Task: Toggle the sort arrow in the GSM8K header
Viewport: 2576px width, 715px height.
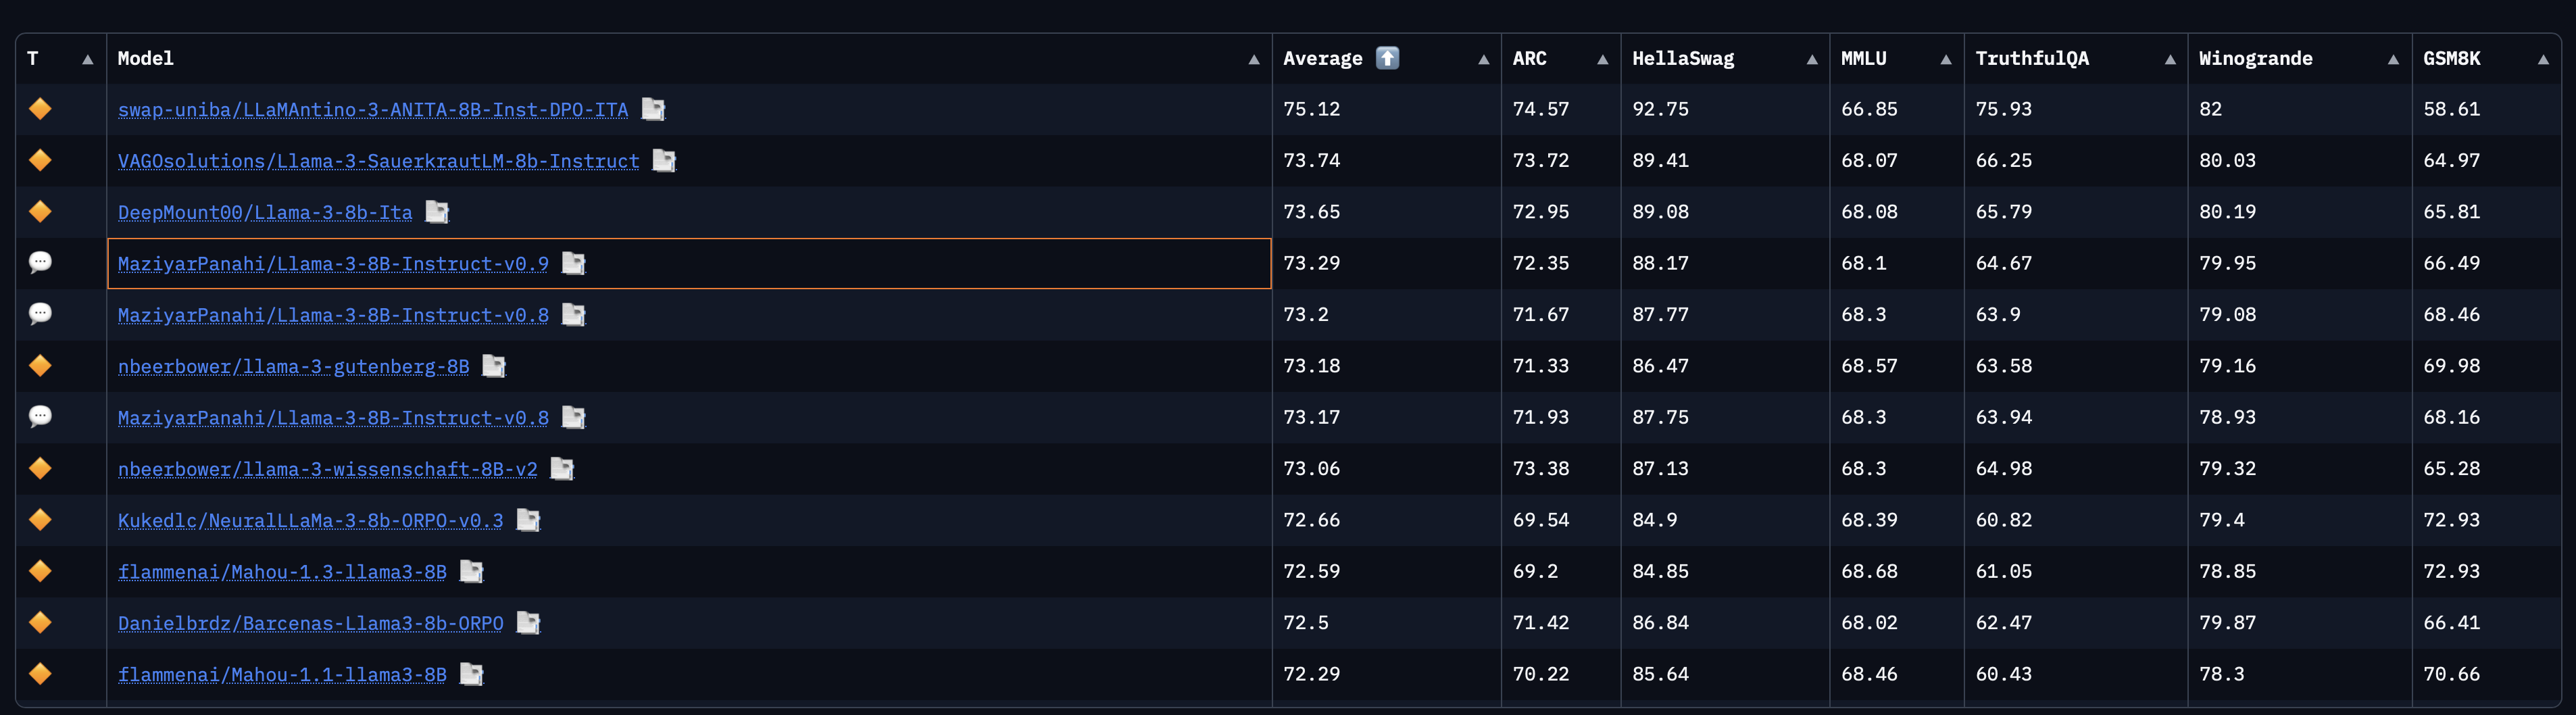Action: pyautogui.click(x=2542, y=60)
